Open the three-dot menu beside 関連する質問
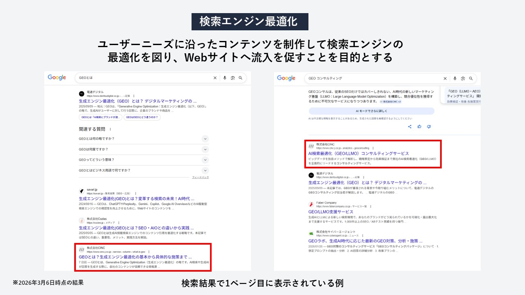Screen dimensions: 525x295 click(110, 129)
